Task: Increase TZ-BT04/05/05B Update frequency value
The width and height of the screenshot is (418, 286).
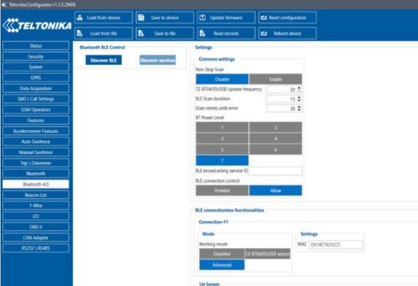Action: [x=299, y=88]
